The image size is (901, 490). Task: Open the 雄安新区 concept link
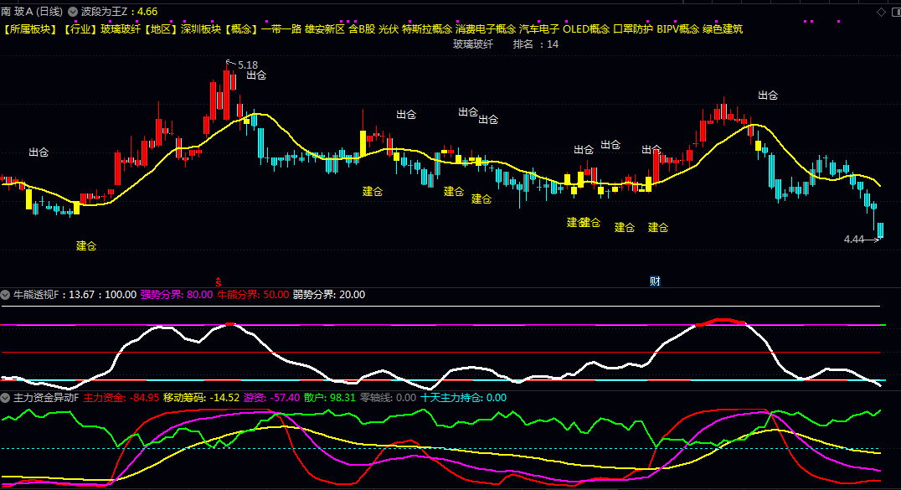(325, 28)
